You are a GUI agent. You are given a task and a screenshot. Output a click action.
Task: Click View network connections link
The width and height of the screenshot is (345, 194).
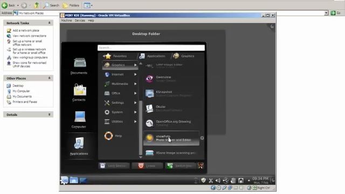30,36
